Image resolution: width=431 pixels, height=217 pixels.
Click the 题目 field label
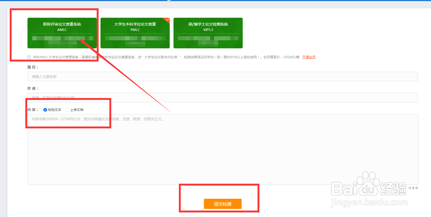click(33, 67)
